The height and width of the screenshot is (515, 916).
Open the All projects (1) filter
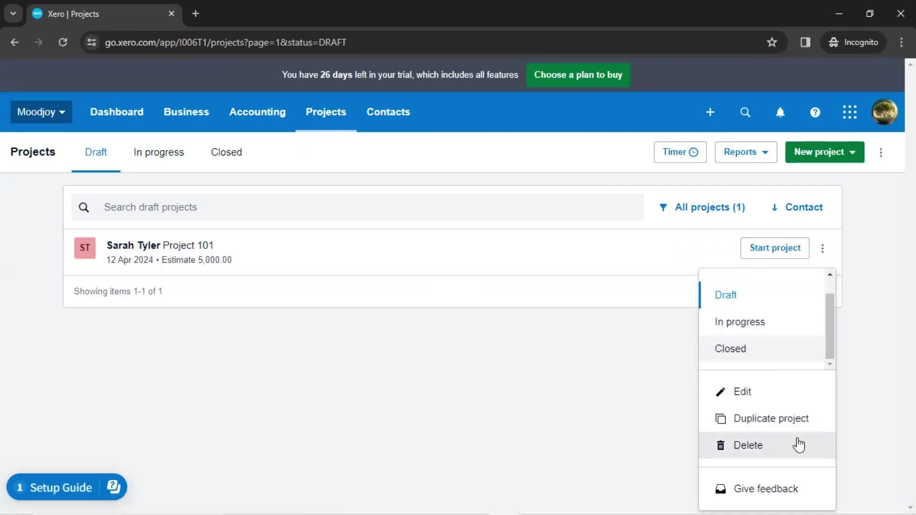pyautogui.click(x=702, y=207)
